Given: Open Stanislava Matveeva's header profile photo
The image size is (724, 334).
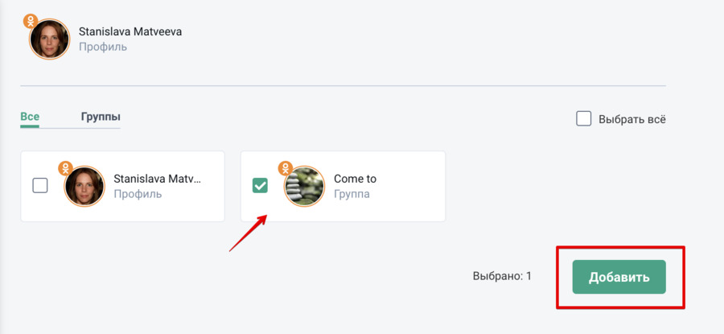Looking at the screenshot, I should 50,40.
